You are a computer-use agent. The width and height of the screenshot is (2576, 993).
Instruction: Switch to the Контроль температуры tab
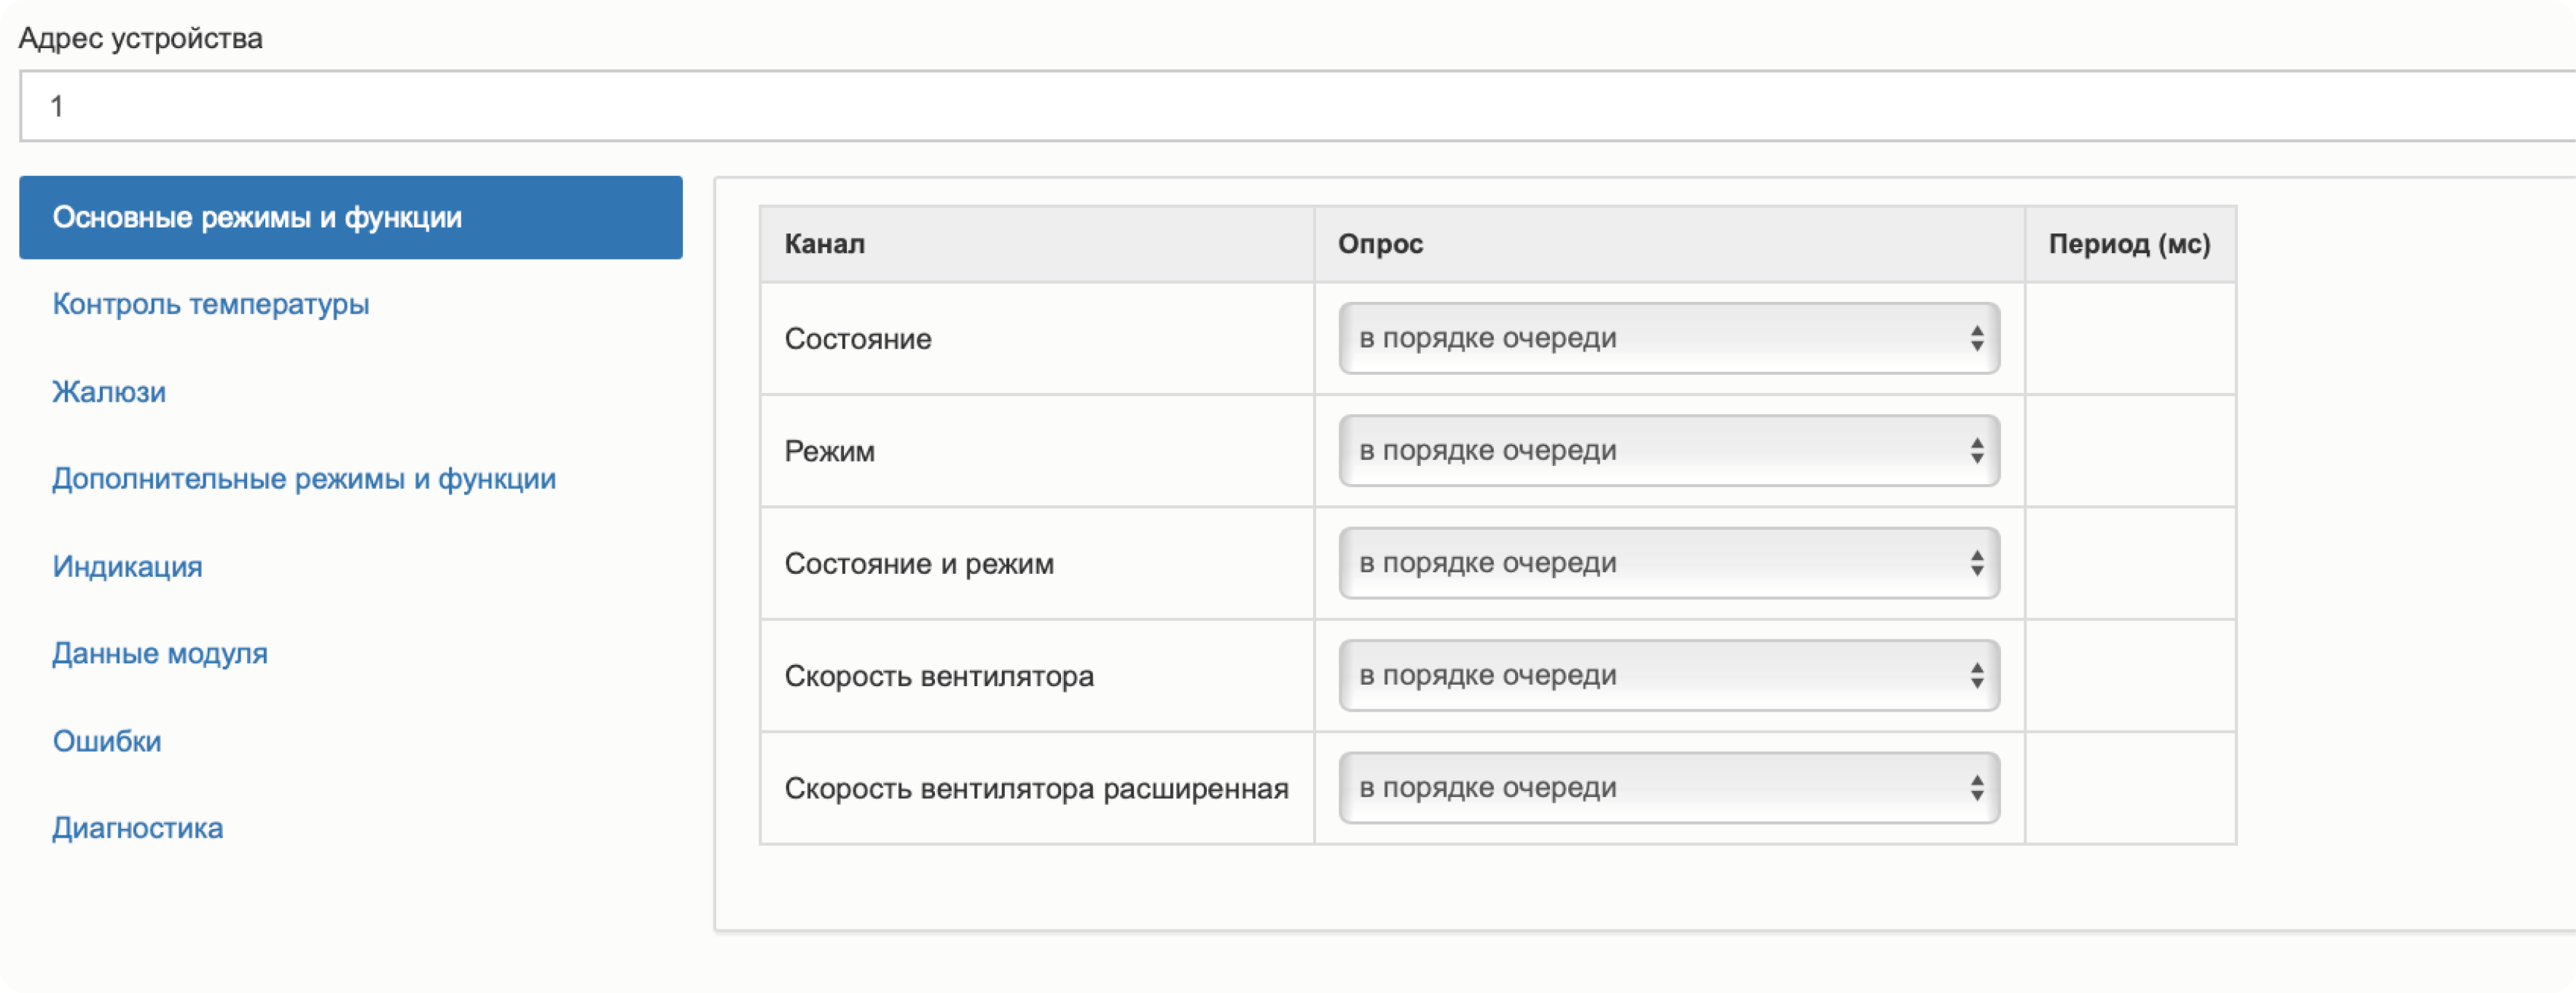pyautogui.click(x=210, y=304)
